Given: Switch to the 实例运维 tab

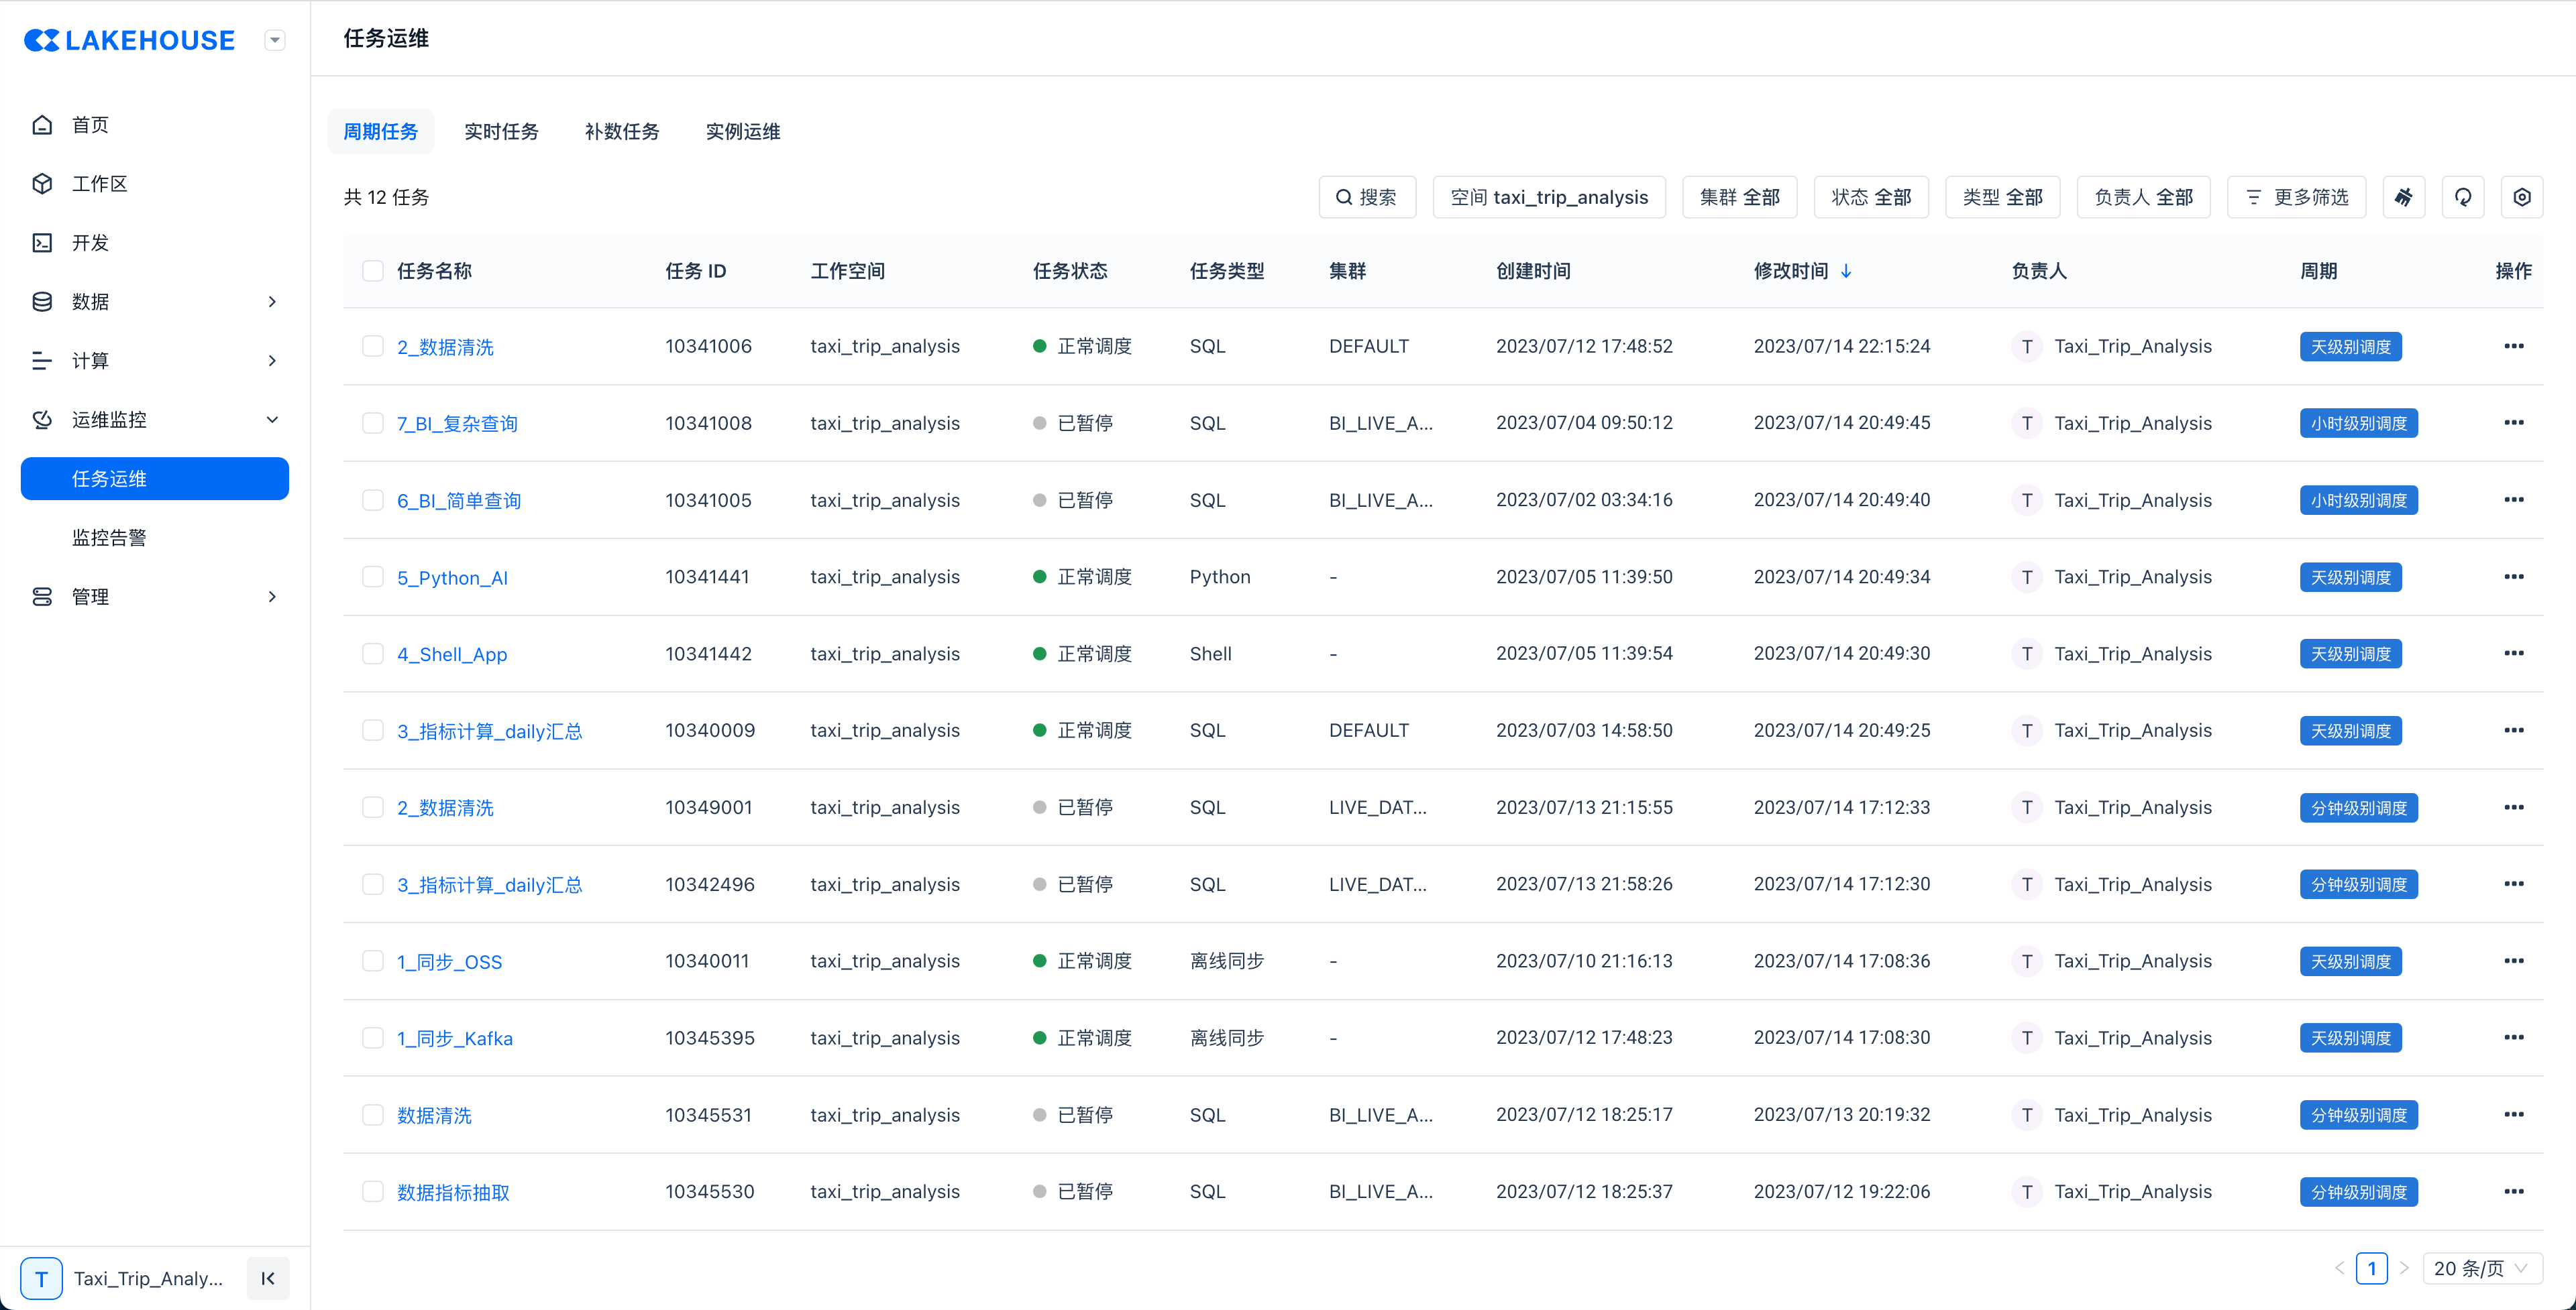Looking at the screenshot, I should click(x=742, y=132).
